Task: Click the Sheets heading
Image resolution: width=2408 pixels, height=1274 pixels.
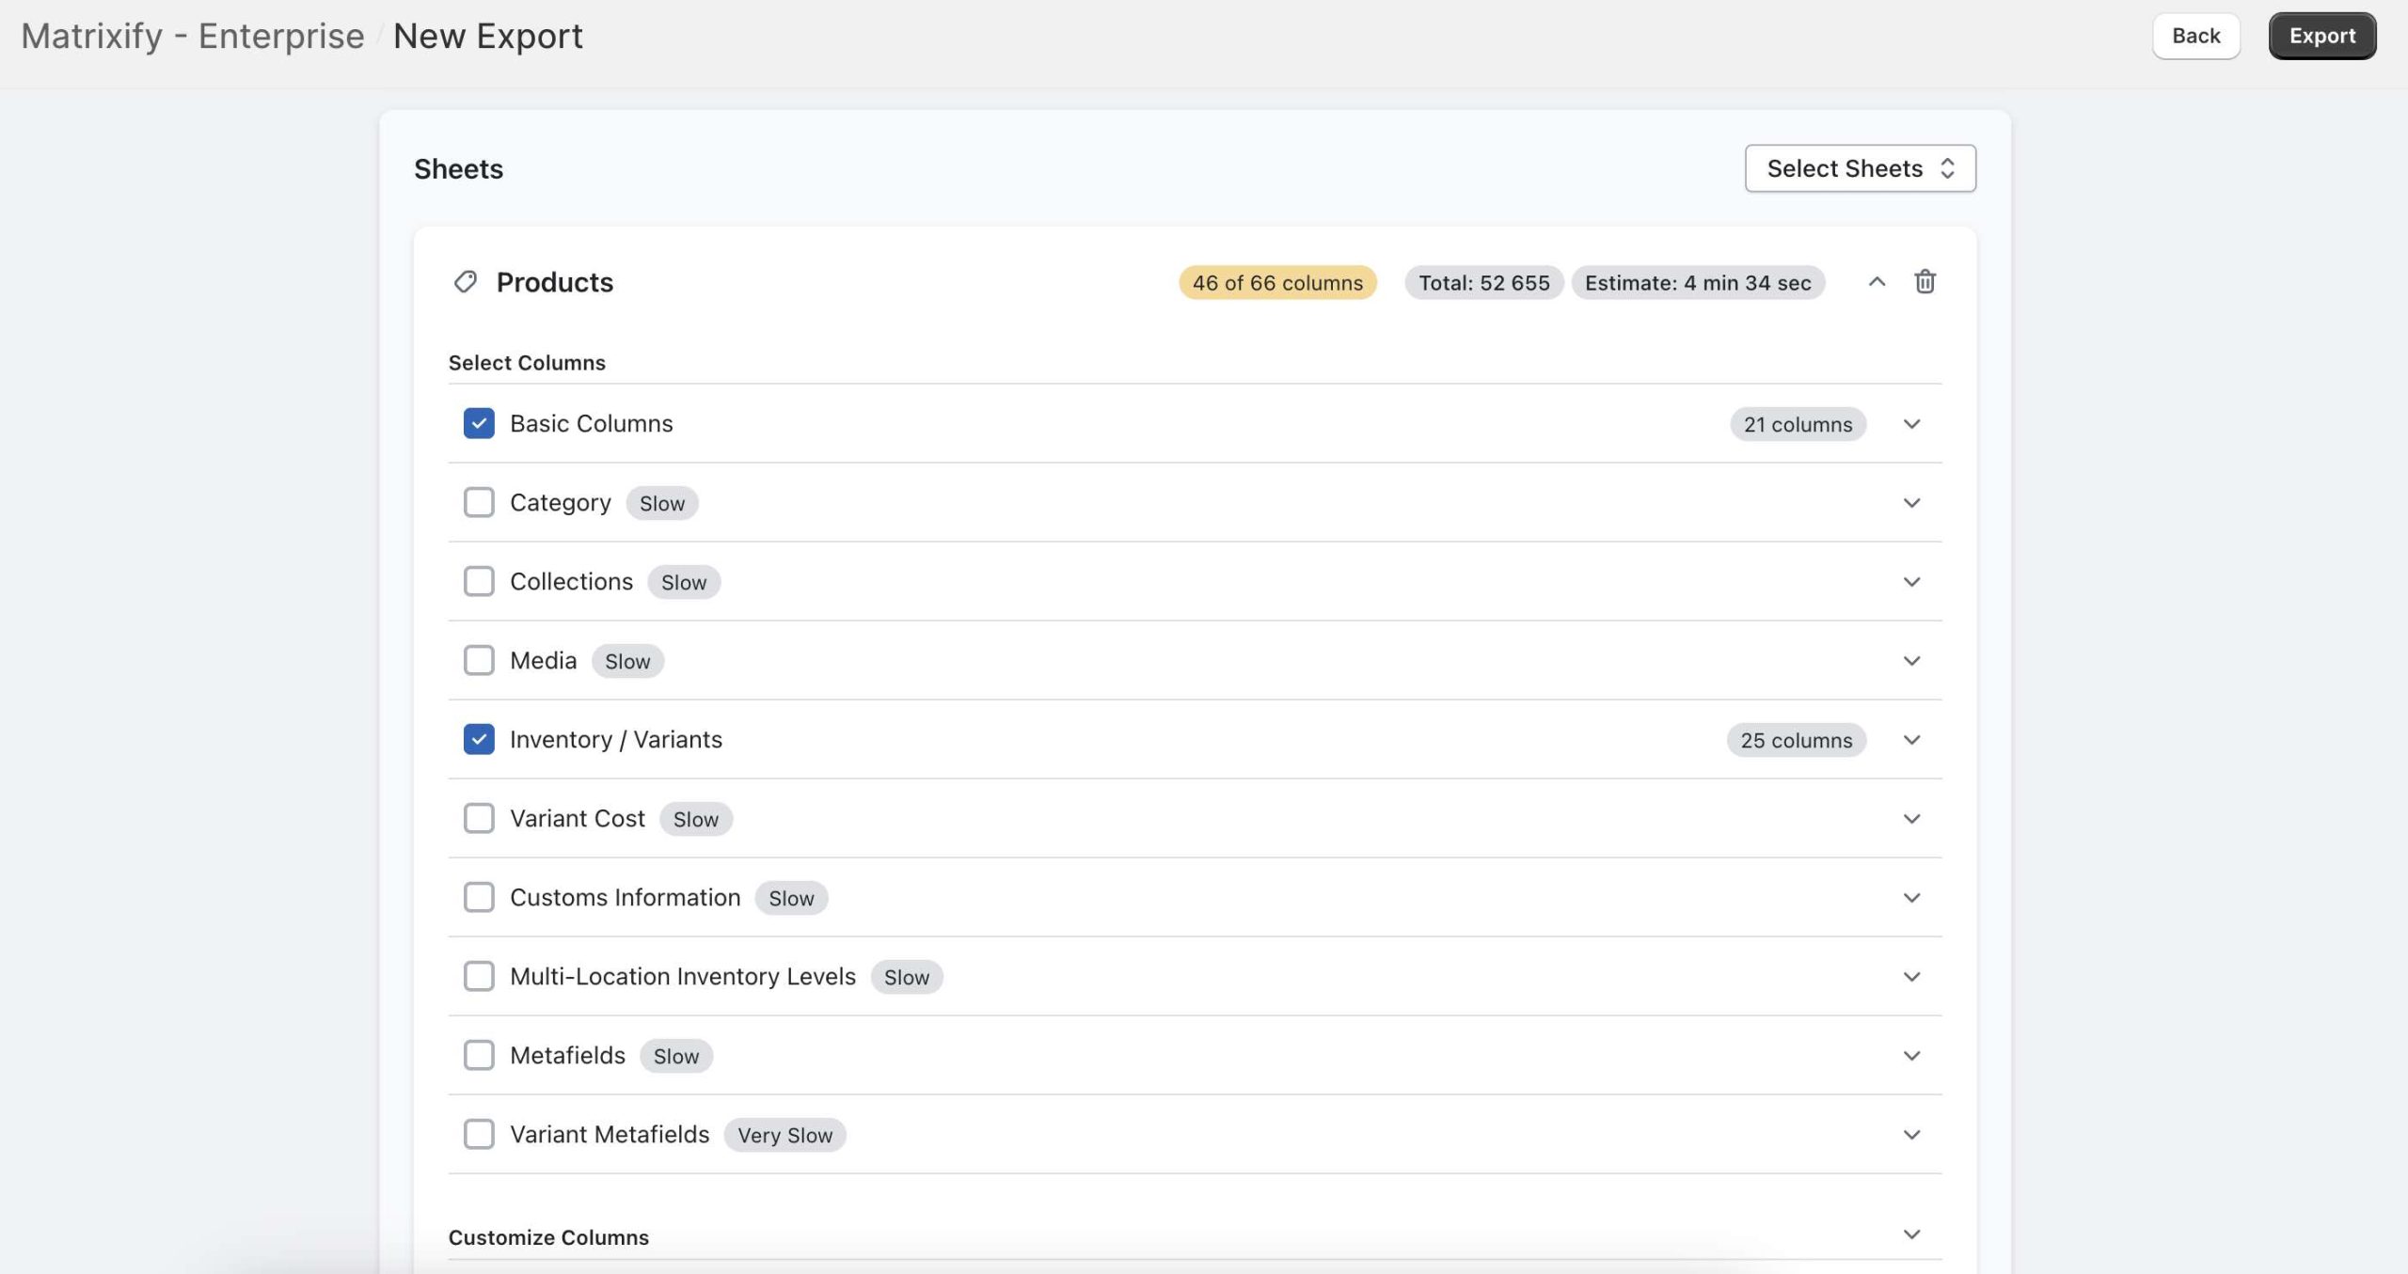Action: (459, 168)
